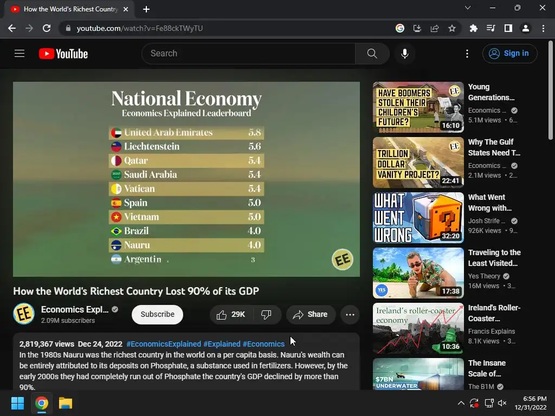Open the YouTube hamburger guide menu

(20, 54)
